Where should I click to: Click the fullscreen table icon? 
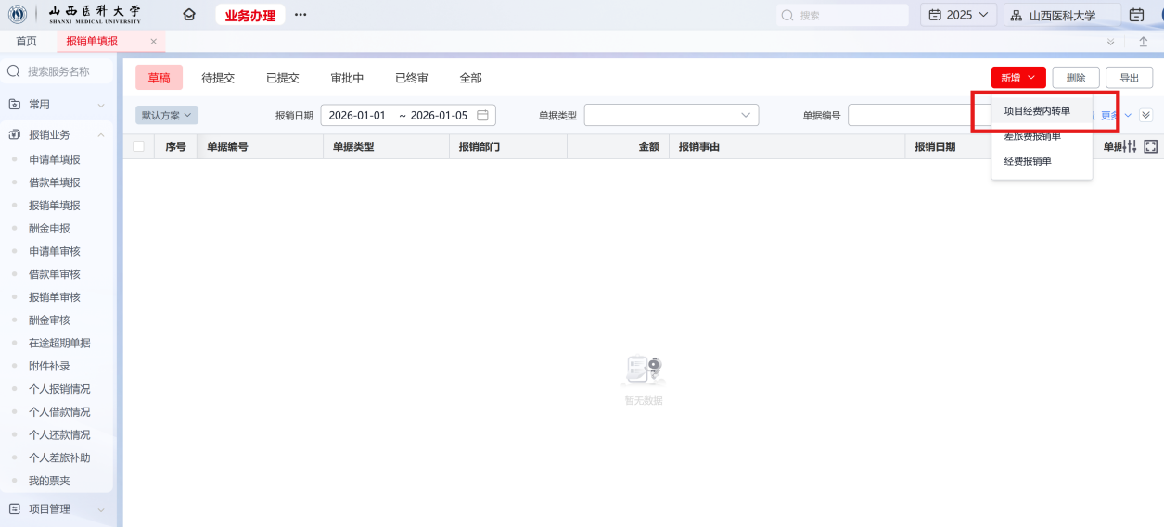click(x=1151, y=146)
